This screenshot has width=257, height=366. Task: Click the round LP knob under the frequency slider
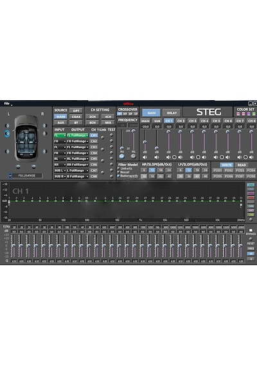click(x=134, y=157)
